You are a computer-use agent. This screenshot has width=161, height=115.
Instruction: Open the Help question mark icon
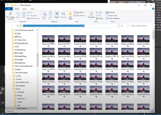tap(153, 9)
